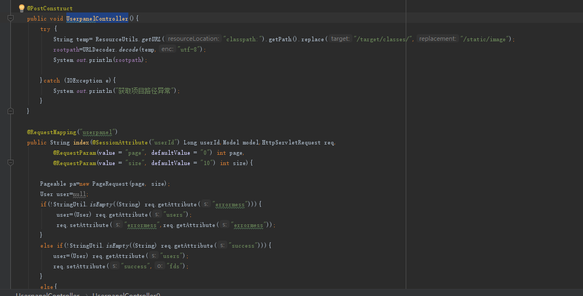Click the defaultValue "10" string
The image size is (583, 296).
tap(207, 163)
